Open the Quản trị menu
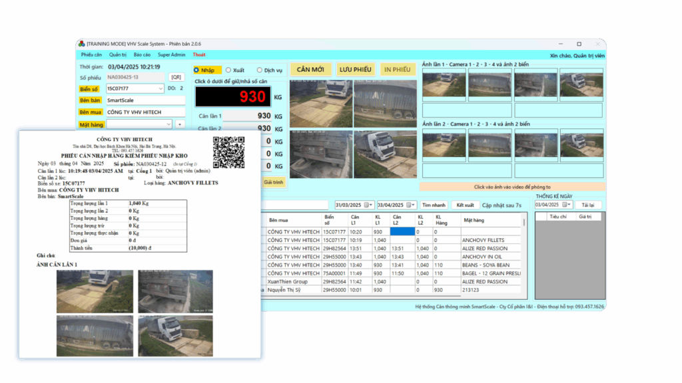Screen dimensions: 682x383 (118, 55)
